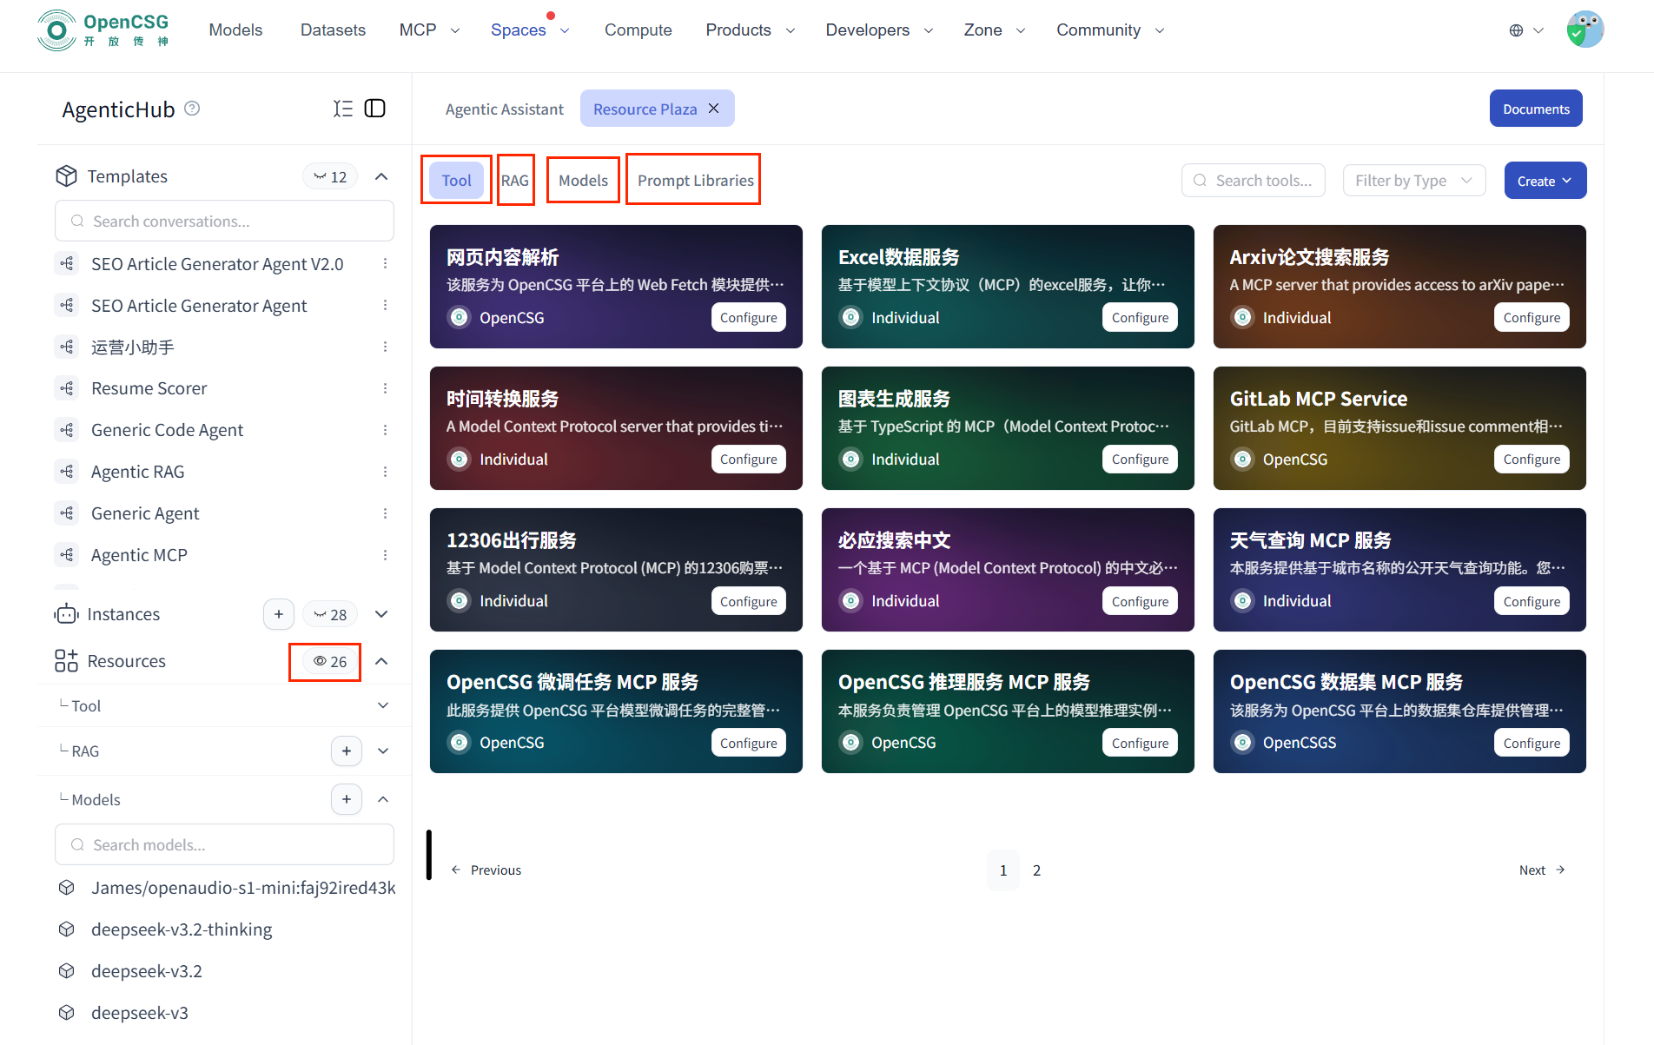The width and height of the screenshot is (1654, 1045).
Task: Click the Documents button
Action: point(1535,109)
